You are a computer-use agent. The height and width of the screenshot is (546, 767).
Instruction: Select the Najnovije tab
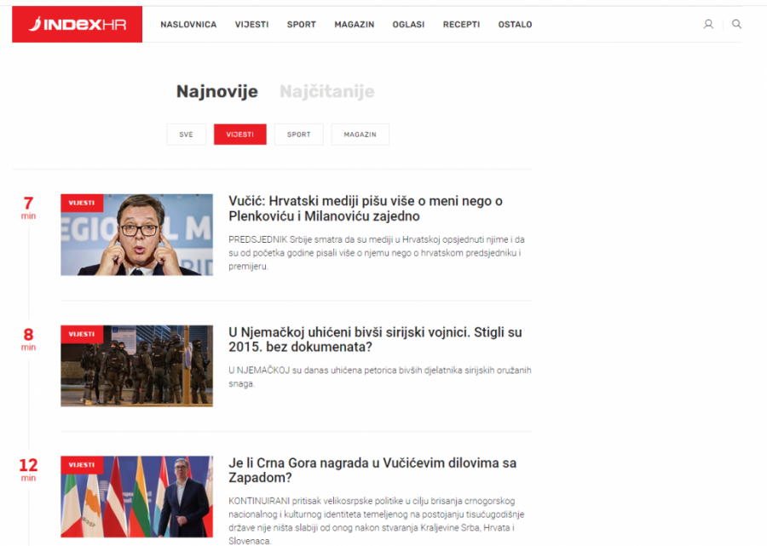[216, 92]
